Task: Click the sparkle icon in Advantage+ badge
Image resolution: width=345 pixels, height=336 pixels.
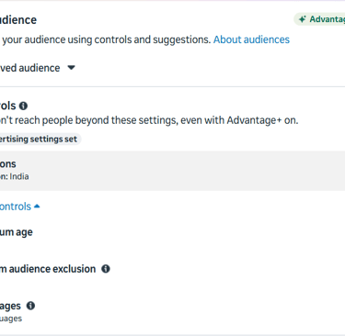Action: pyautogui.click(x=303, y=19)
